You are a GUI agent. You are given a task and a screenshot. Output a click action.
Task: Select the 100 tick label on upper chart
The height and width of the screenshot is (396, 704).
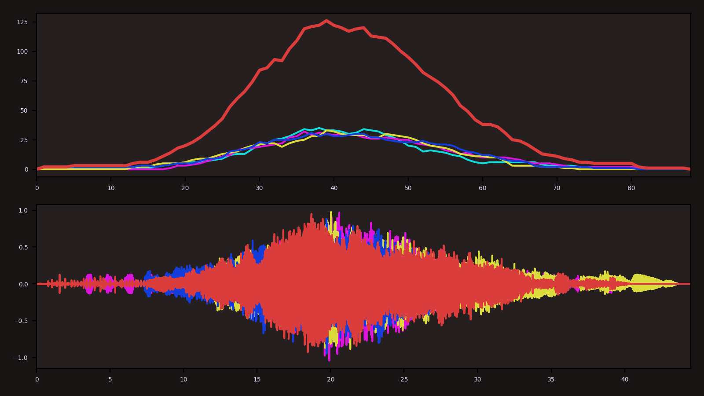pyautogui.click(x=22, y=51)
